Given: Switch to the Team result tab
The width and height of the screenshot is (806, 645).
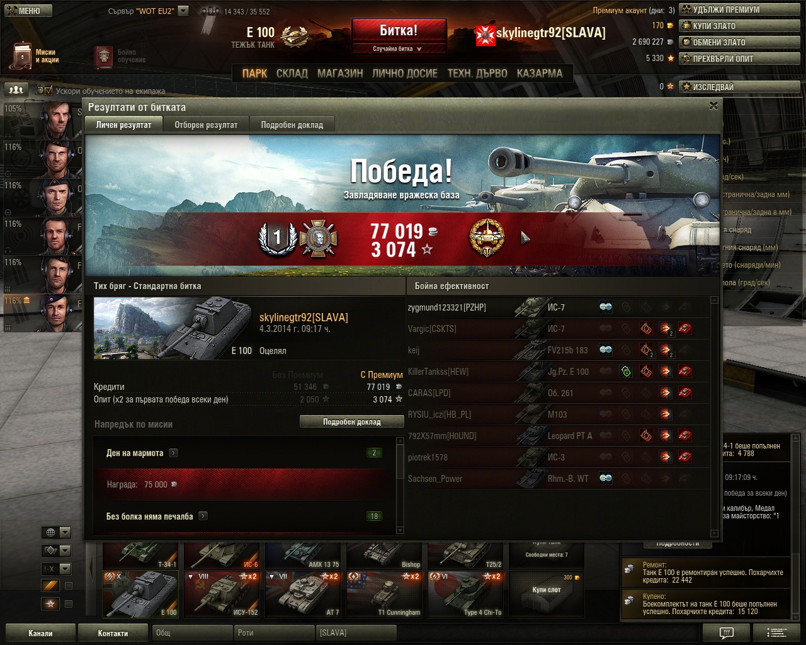Looking at the screenshot, I should coord(206,125).
